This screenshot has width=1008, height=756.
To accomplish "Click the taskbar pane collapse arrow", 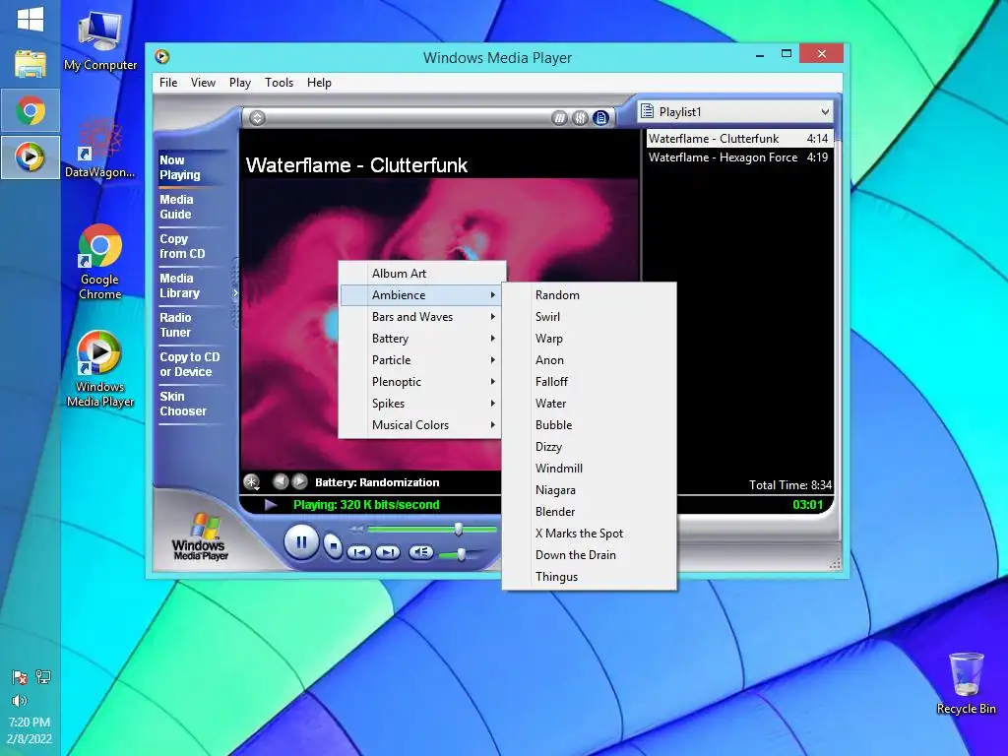I will (235, 293).
